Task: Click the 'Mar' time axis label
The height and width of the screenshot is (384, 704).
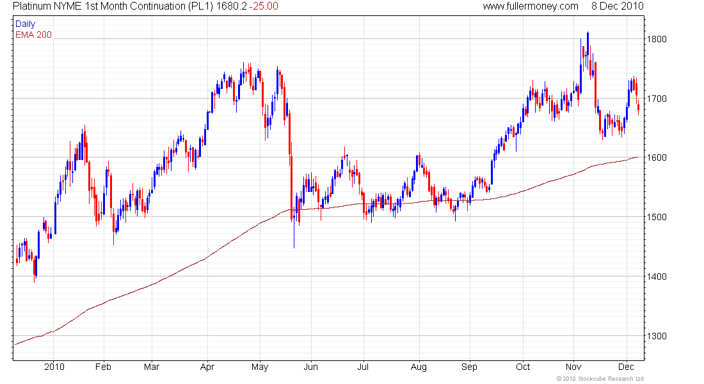Action: (x=152, y=367)
